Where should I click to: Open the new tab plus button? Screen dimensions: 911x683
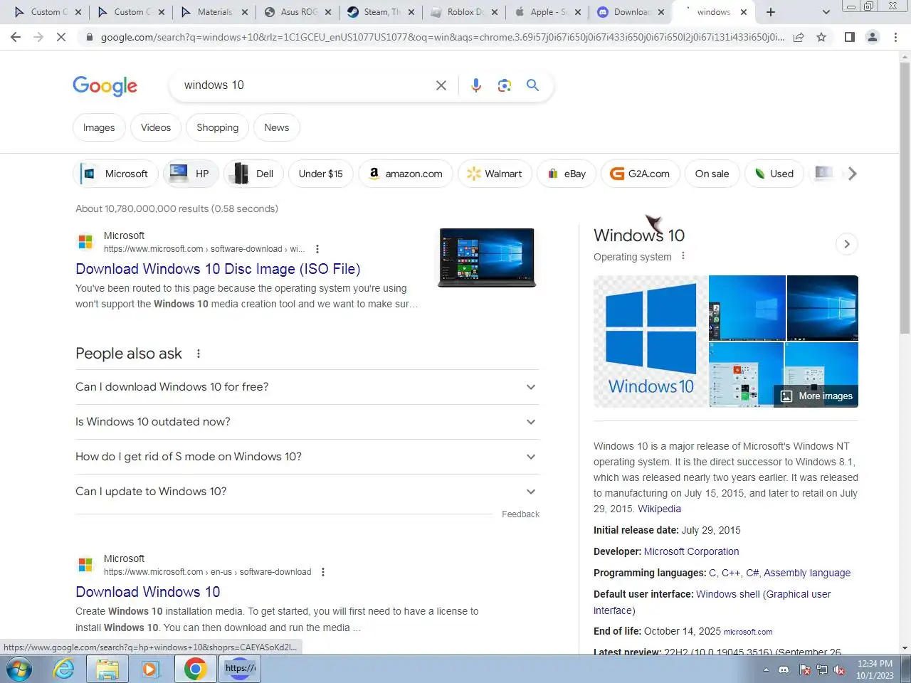click(770, 12)
